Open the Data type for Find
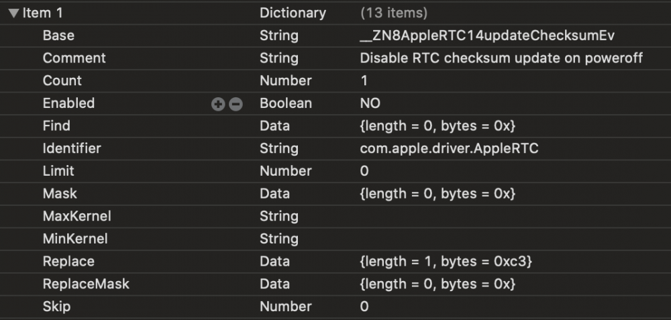The image size is (671, 320). tap(274, 125)
